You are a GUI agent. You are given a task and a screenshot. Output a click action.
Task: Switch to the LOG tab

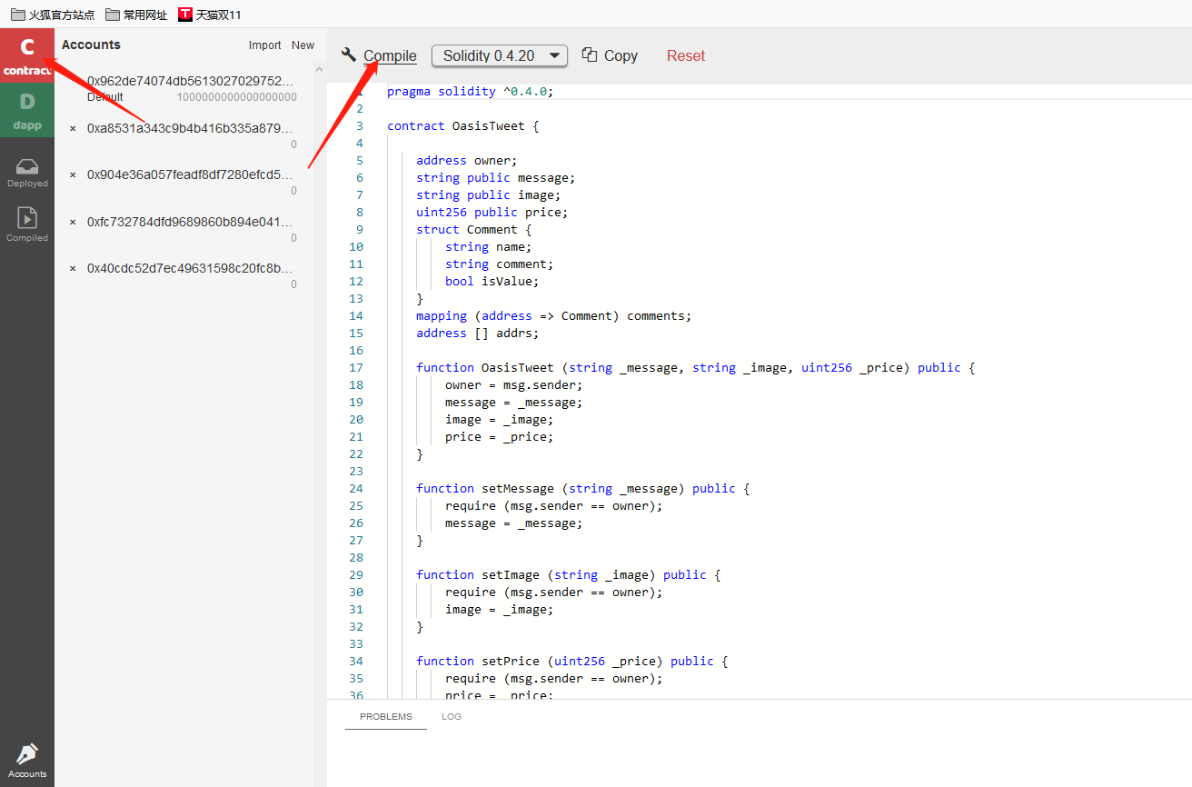tap(452, 716)
